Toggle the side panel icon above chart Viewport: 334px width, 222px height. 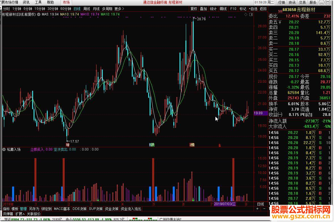pyautogui.click(x=251, y=14)
